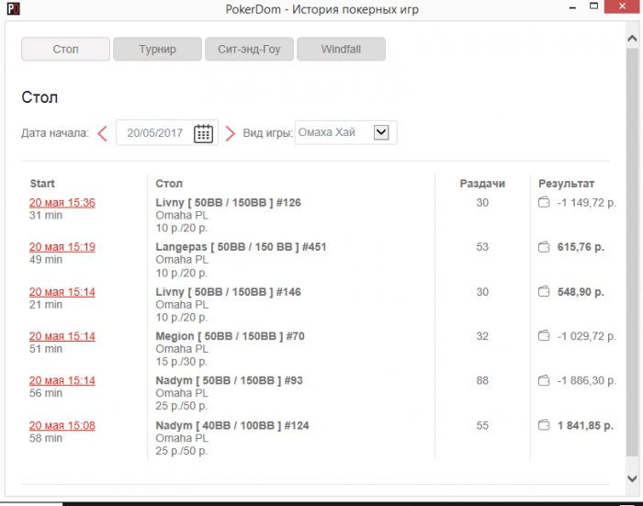
Task: Switch to the Windfall tab
Action: (x=341, y=50)
